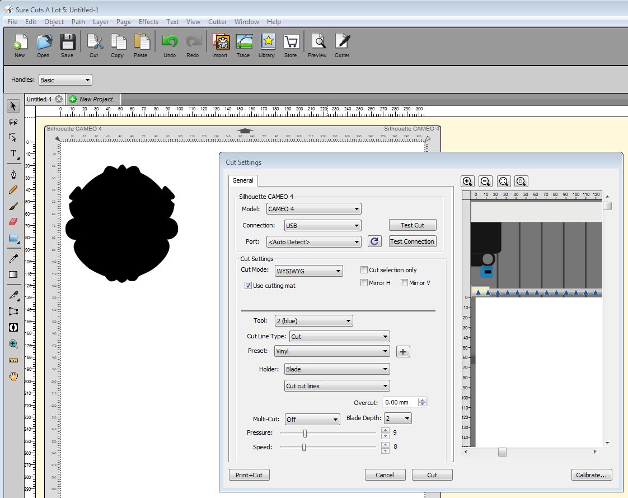Open the Port Auto Detect dropdown
The image size is (628, 498).
point(313,242)
